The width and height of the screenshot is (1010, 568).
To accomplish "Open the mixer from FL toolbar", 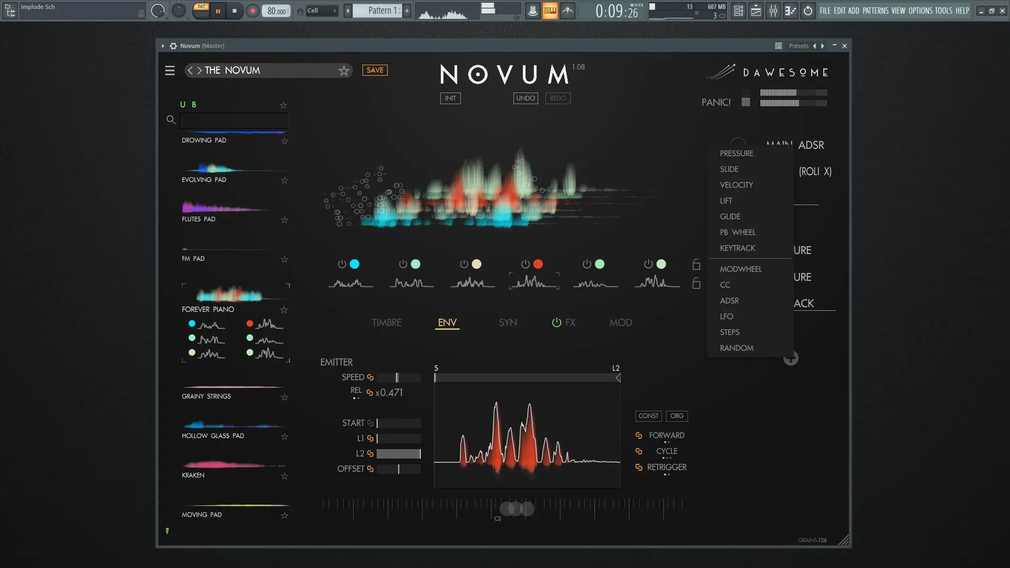I will [x=773, y=11].
